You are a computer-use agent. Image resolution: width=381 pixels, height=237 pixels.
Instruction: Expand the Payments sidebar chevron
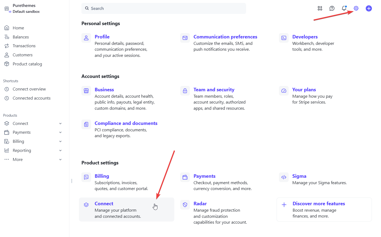[x=60, y=132]
